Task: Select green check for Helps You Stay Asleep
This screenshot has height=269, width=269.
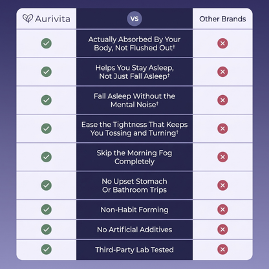Action: 47,72
